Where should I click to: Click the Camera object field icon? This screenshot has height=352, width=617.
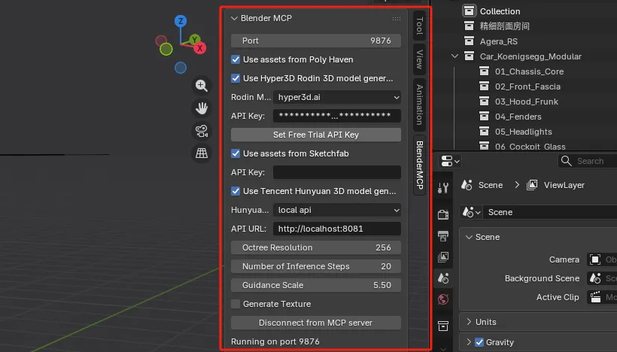pos(595,259)
